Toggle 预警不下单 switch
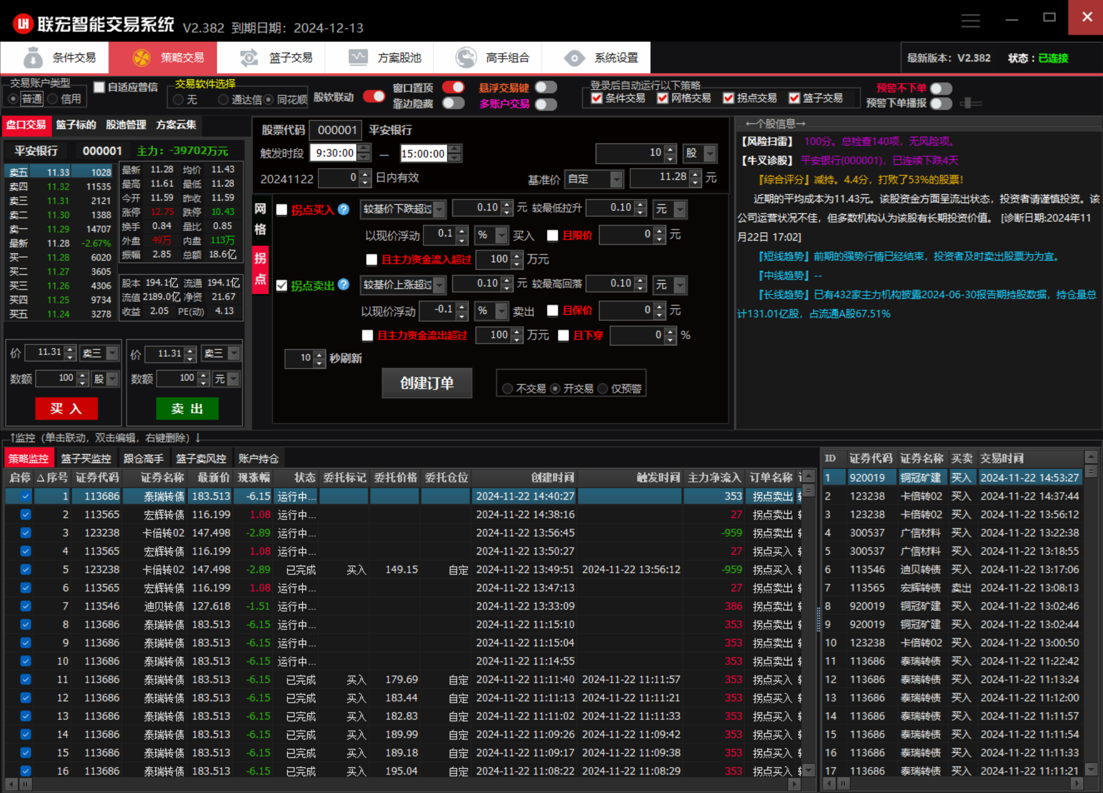Viewport: 1103px width, 793px height. 941,88
